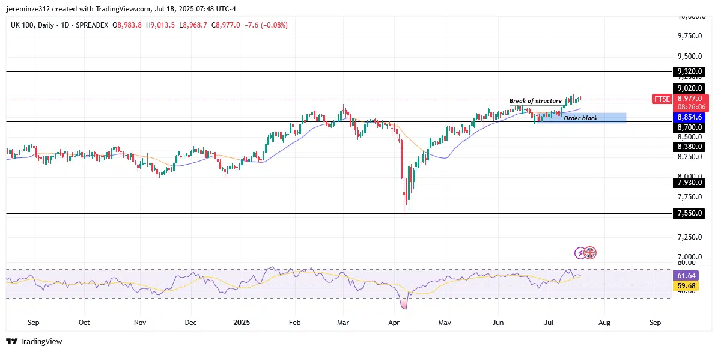The height and width of the screenshot is (352, 718).
Task: Click the yellow RSI average 59.68 label
Action: pyautogui.click(x=686, y=286)
